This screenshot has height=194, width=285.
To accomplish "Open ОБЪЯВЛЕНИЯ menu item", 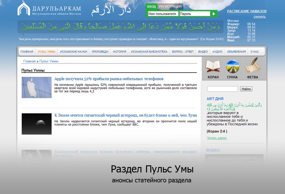I will pos(236,52).
